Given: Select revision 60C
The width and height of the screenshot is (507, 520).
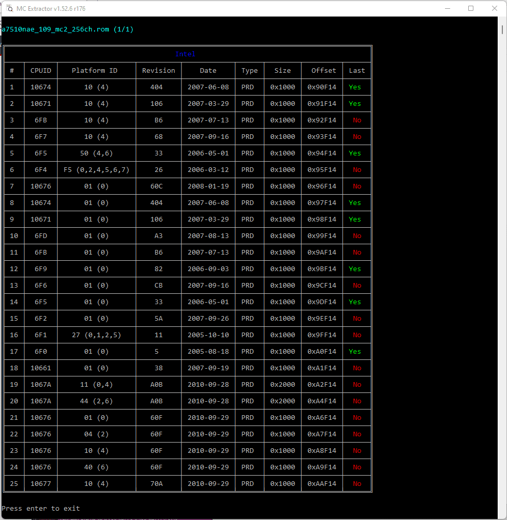Looking at the screenshot, I should click(157, 186).
